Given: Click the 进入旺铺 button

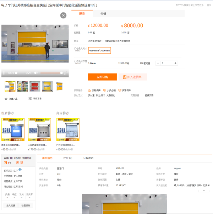Looking at the screenshot, I should [x=11, y=205].
